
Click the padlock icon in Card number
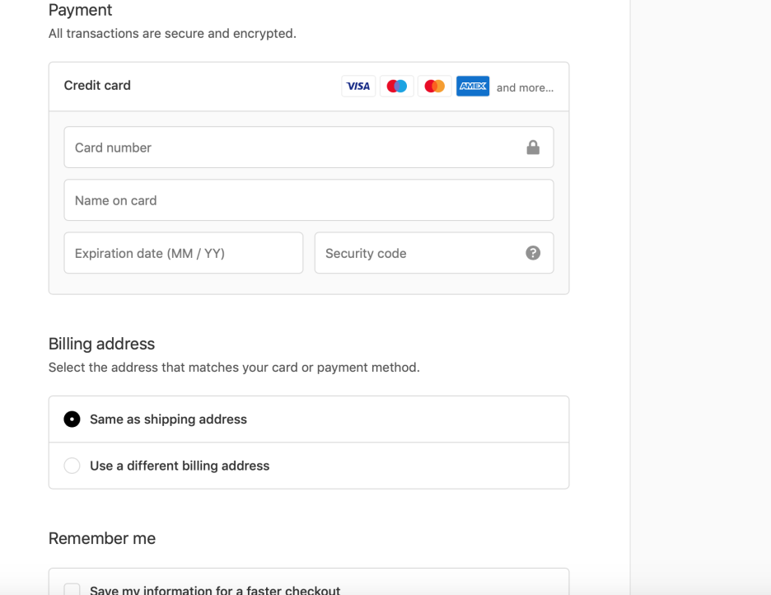coord(533,147)
